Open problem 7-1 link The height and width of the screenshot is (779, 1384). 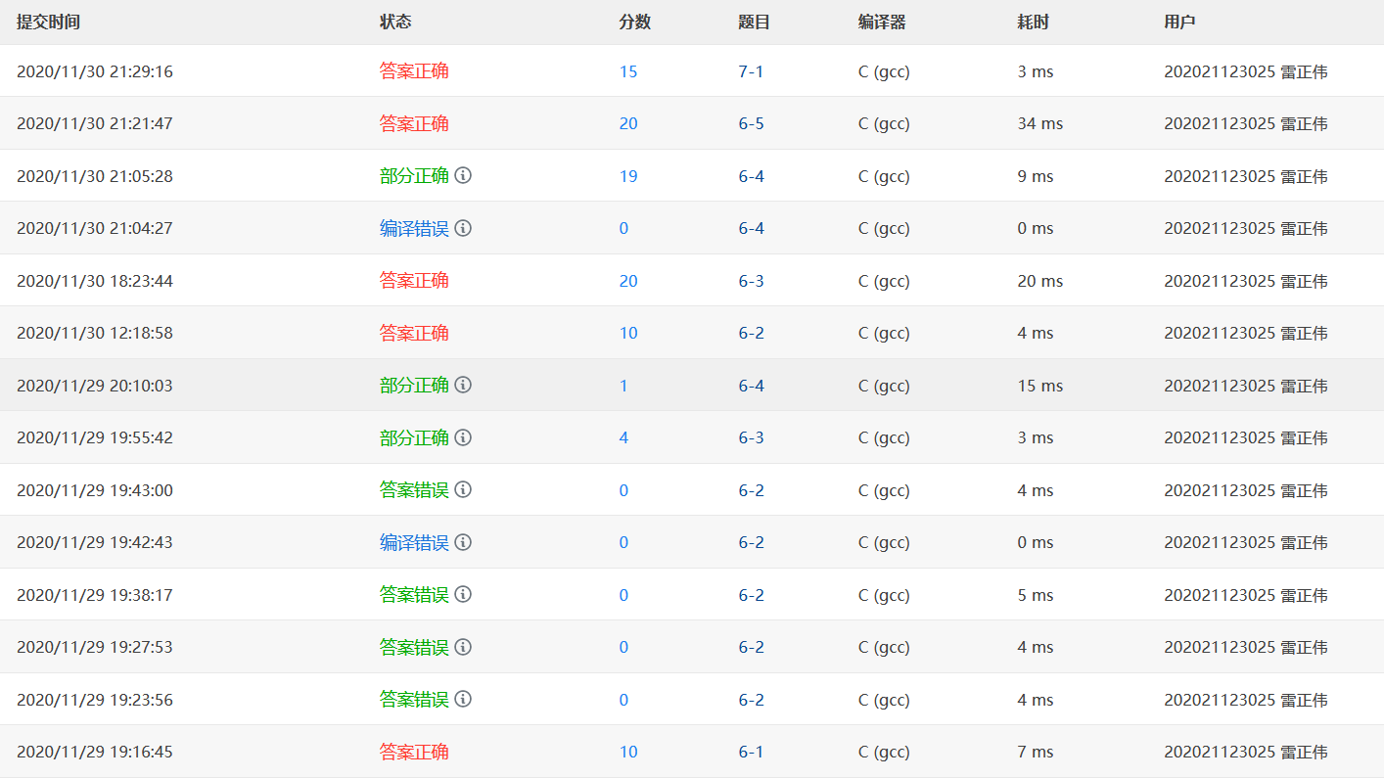click(x=751, y=71)
